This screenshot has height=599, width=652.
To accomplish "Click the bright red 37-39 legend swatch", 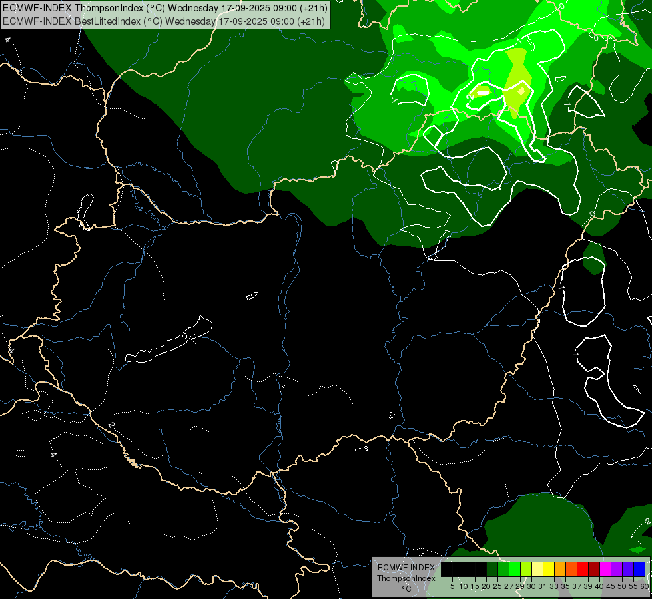I will point(583,569).
